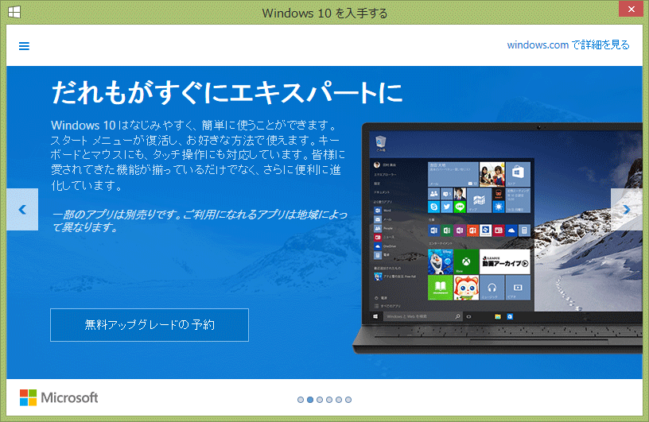The width and height of the screenshot is (649, 422).
Task: Click the Xbox tile in laptop image
Action: click(465, 262)
